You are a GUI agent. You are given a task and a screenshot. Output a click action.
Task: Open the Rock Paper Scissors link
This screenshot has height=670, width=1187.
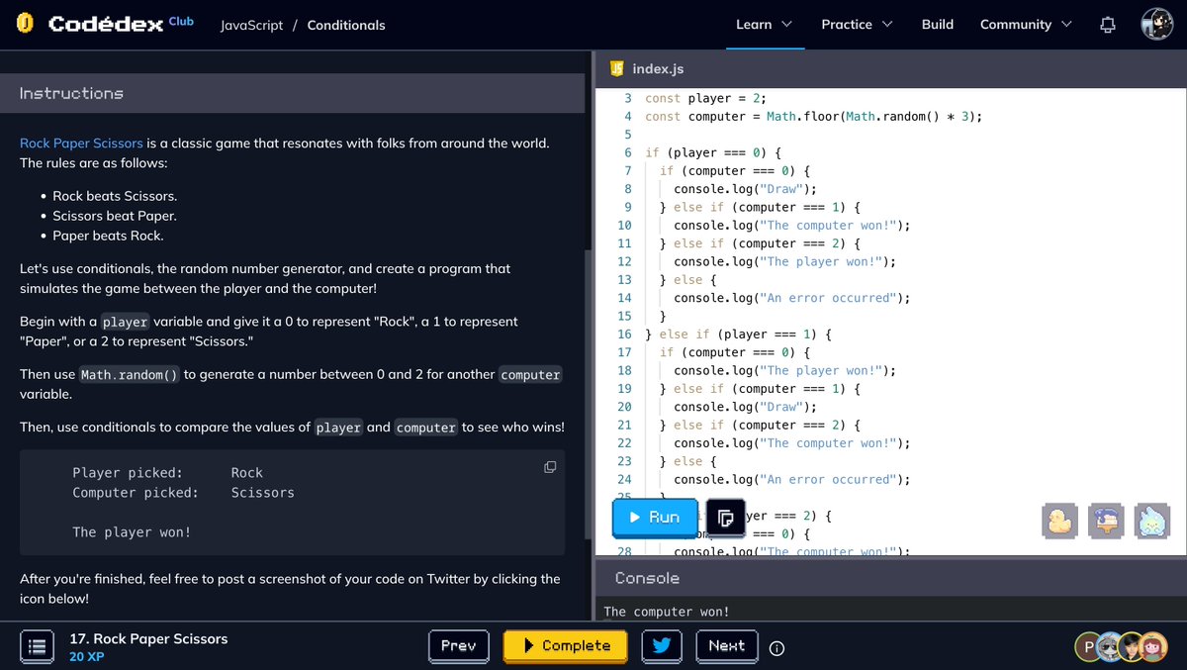pyautogui.click(x=81, y=144)
